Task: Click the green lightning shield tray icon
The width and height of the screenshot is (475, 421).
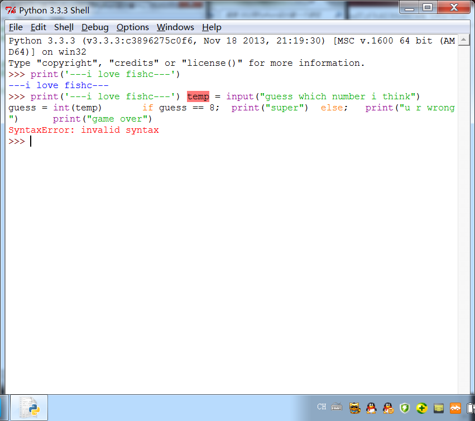Action: 405,408
